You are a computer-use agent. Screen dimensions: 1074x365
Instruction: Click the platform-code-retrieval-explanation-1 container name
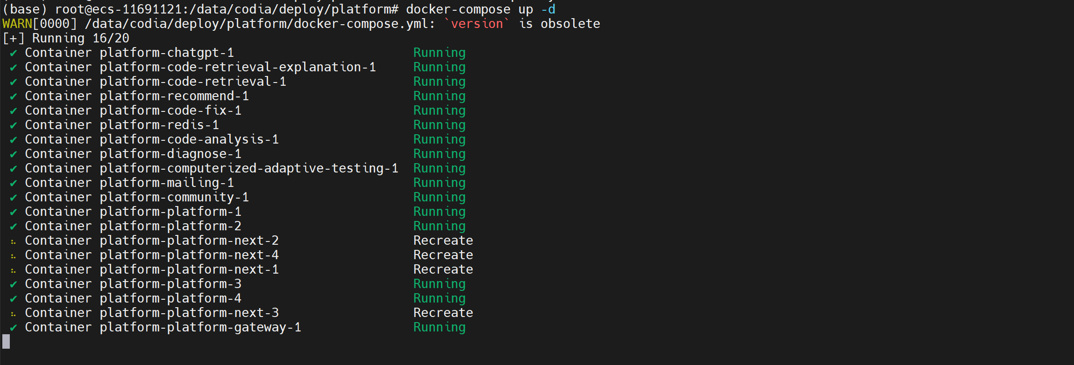click(x=237, y=67)
